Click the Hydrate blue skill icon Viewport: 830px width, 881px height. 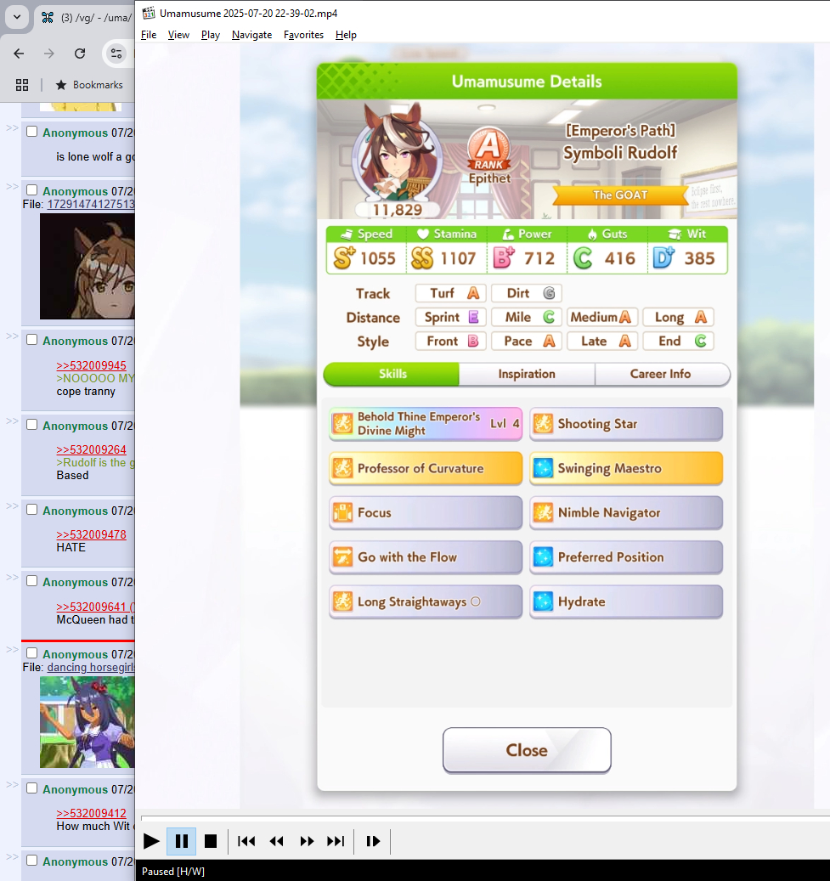543,601
